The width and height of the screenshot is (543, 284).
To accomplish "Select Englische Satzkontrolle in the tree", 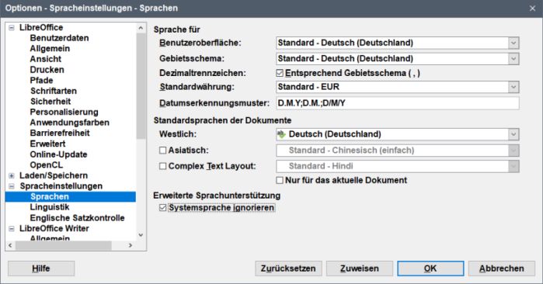I will [x=77, y=218].
